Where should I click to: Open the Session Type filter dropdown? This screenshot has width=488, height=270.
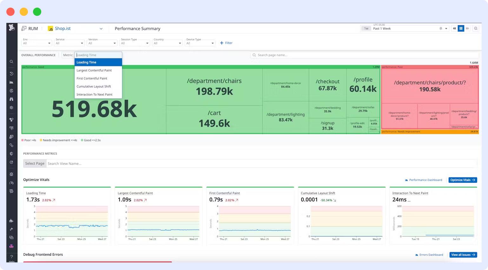click(135, 43)
